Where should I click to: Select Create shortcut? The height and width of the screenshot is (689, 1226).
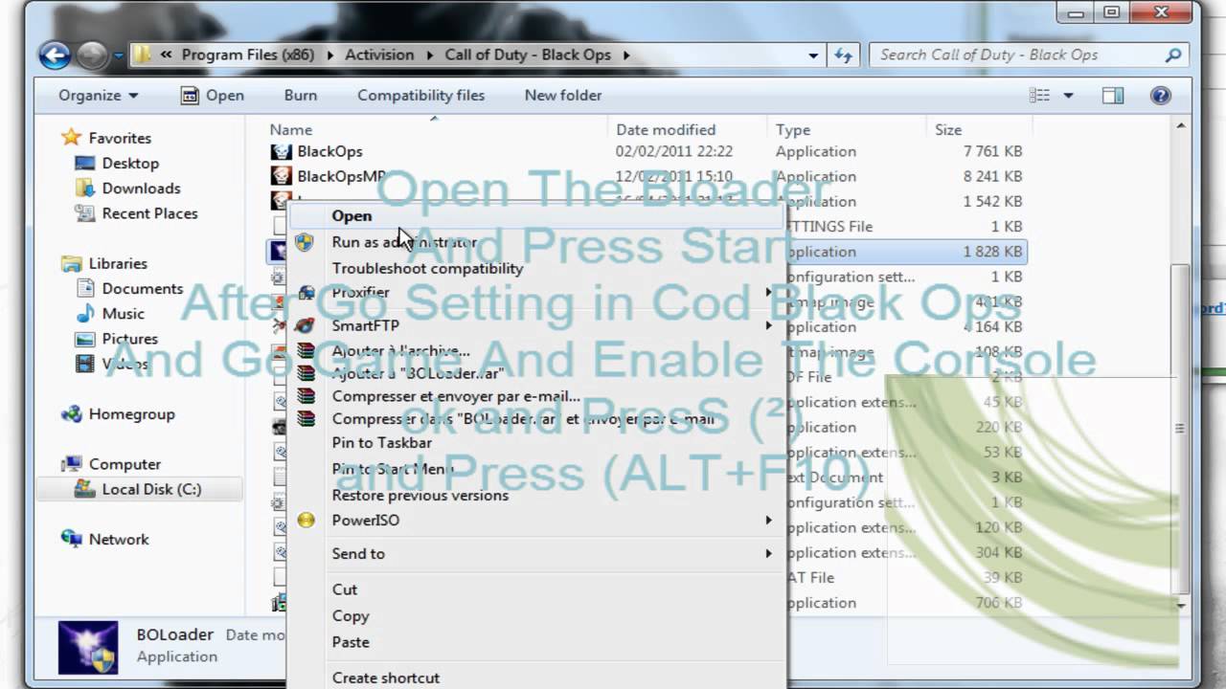(385, 678)
